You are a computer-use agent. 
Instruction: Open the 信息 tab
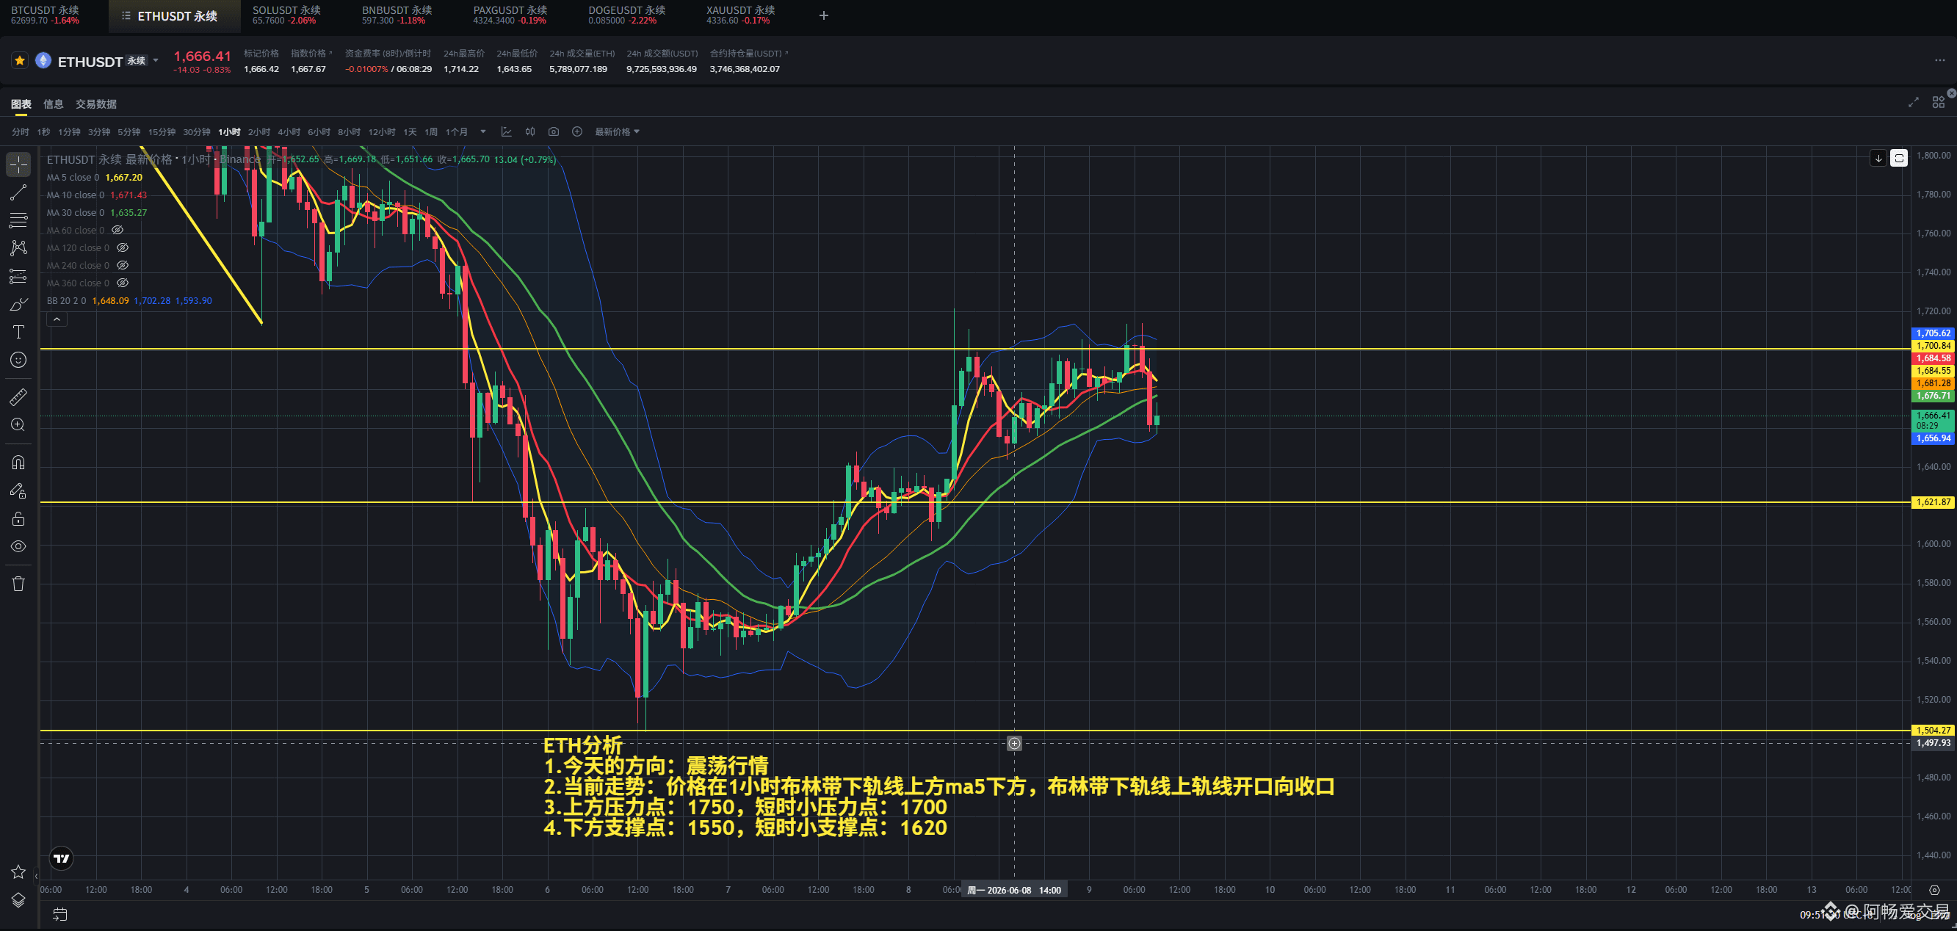click(x=53, y=104)
